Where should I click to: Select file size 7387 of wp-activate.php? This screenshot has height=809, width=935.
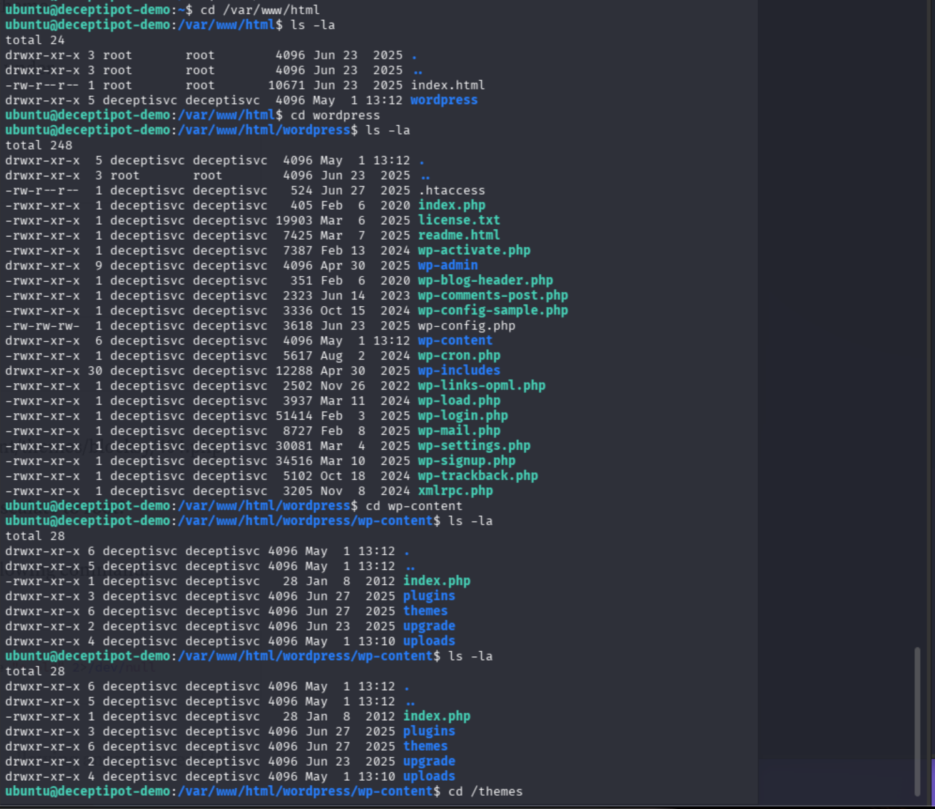pos(298,250)
